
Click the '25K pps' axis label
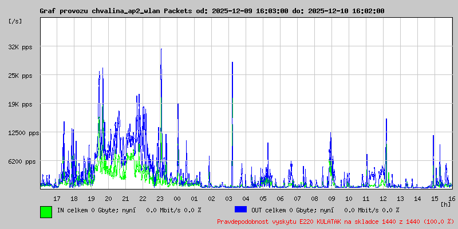pyautogui.click(x=20, y=76)
